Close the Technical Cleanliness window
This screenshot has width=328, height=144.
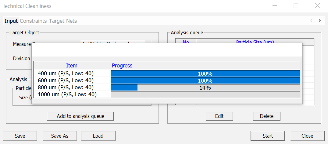(x=317, y=6)
